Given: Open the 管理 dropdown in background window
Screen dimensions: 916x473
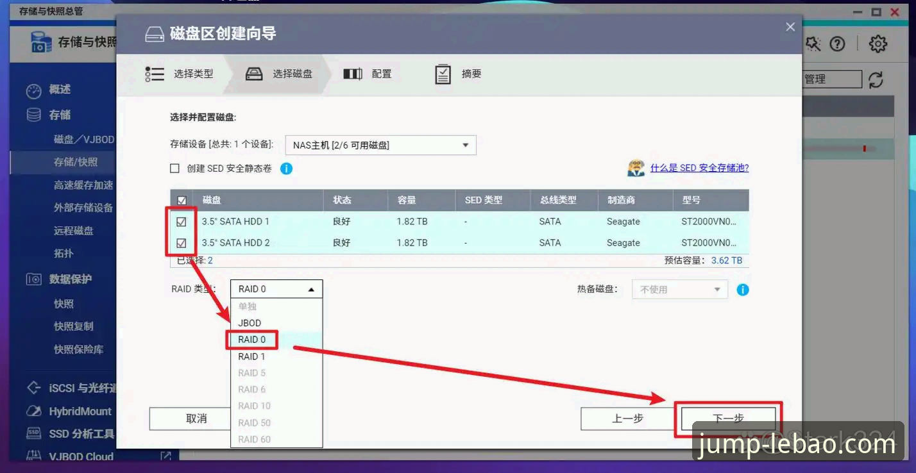Looking at the screenshot, I should tap(832, 79).
